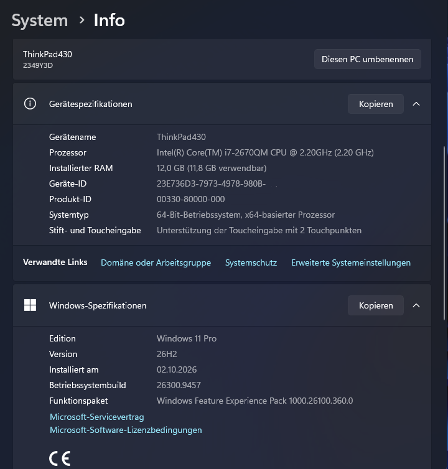Click Produkt-ID value 00330-80000-000

click(190, 199)
